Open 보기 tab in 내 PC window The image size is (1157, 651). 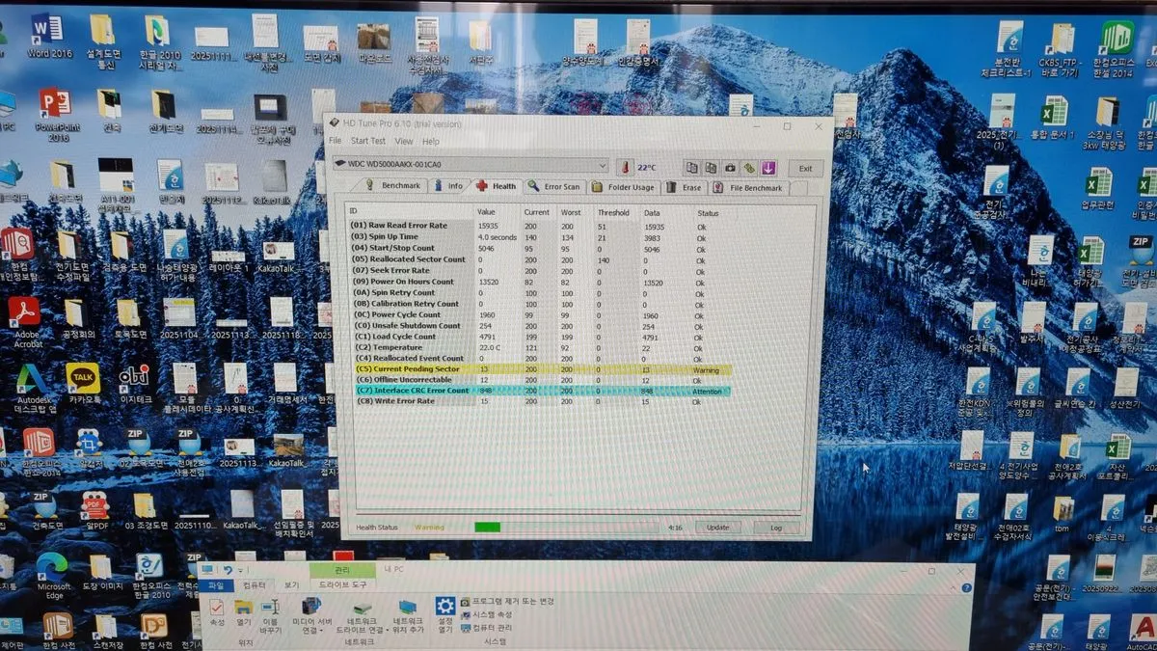[x=291, y=585]
